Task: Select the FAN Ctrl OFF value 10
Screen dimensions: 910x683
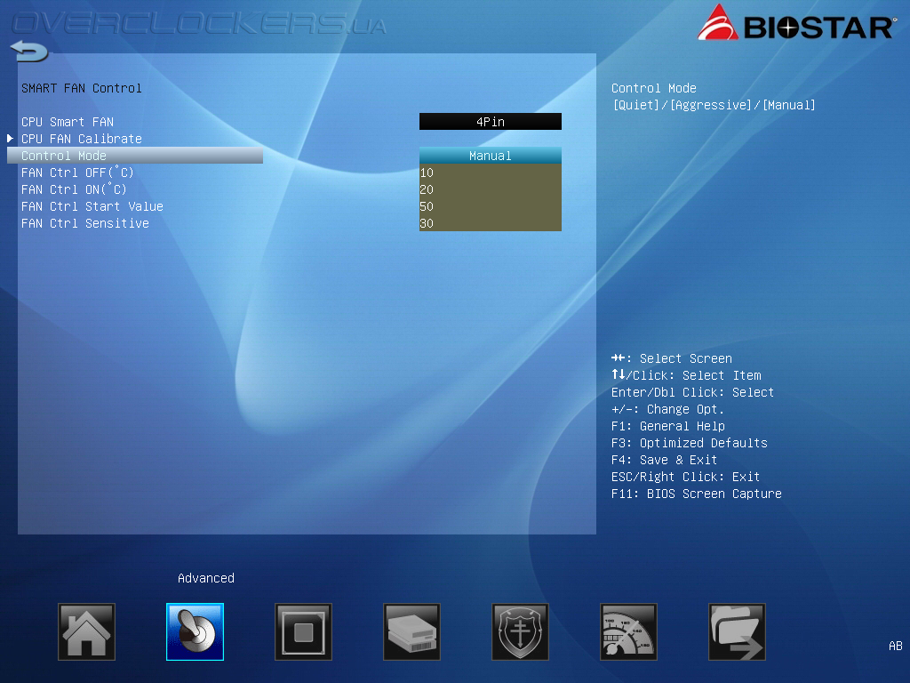Action: coord(491,173)
